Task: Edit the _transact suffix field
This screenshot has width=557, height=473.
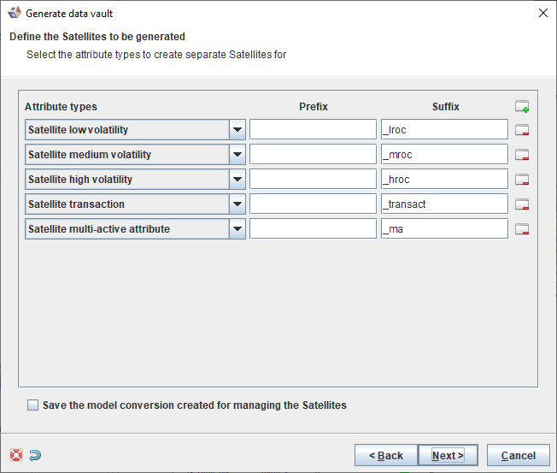Action: tap(444, 204)
